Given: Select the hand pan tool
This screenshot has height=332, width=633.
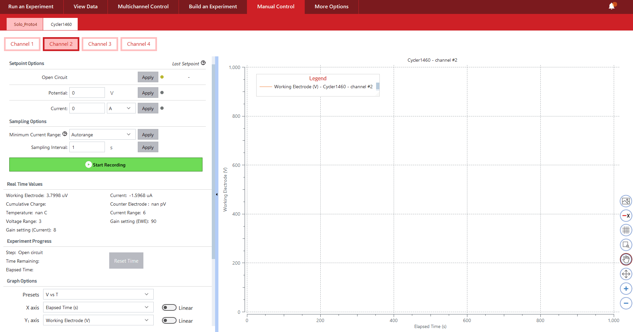Looking at the screenshot, I should pos(626,259).
